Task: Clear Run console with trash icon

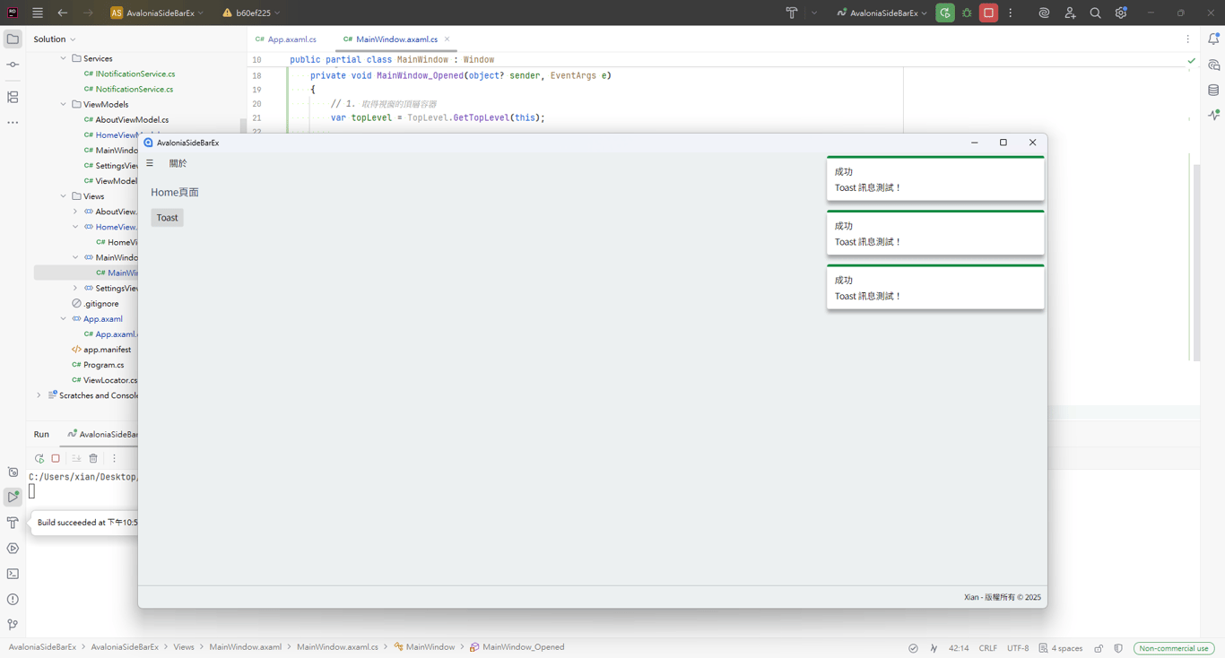Action: 93,458
